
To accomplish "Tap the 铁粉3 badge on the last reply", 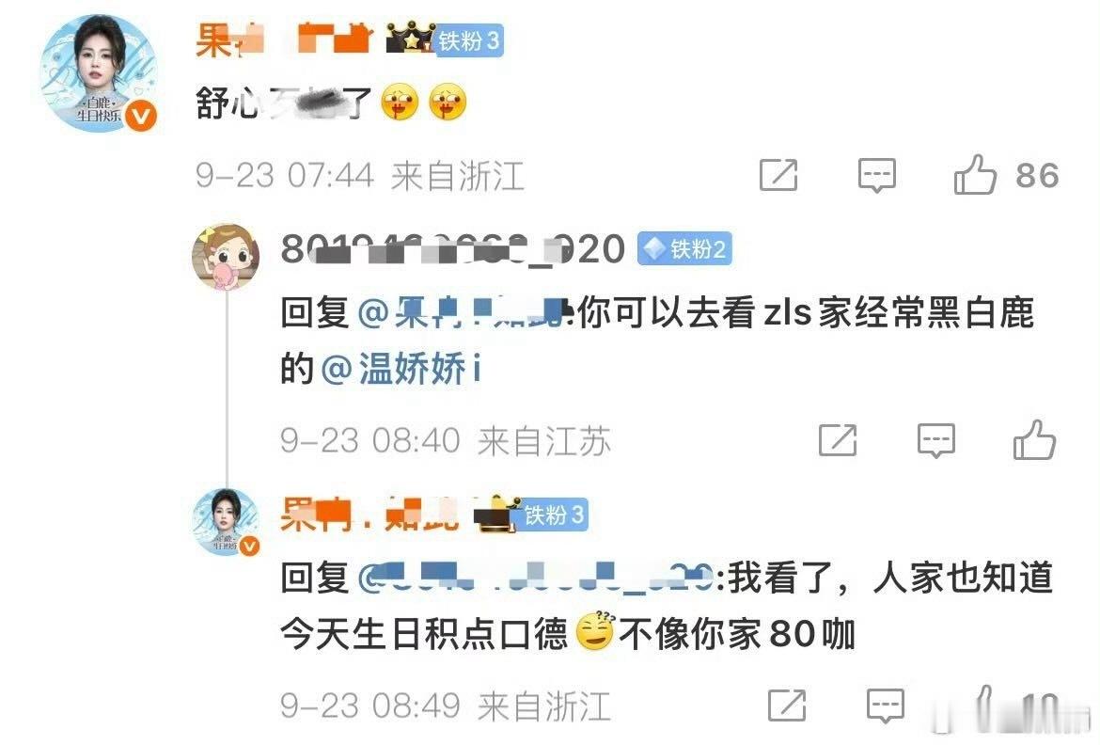I will pos(554,515).
